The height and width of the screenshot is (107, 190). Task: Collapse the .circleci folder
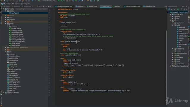6,11
